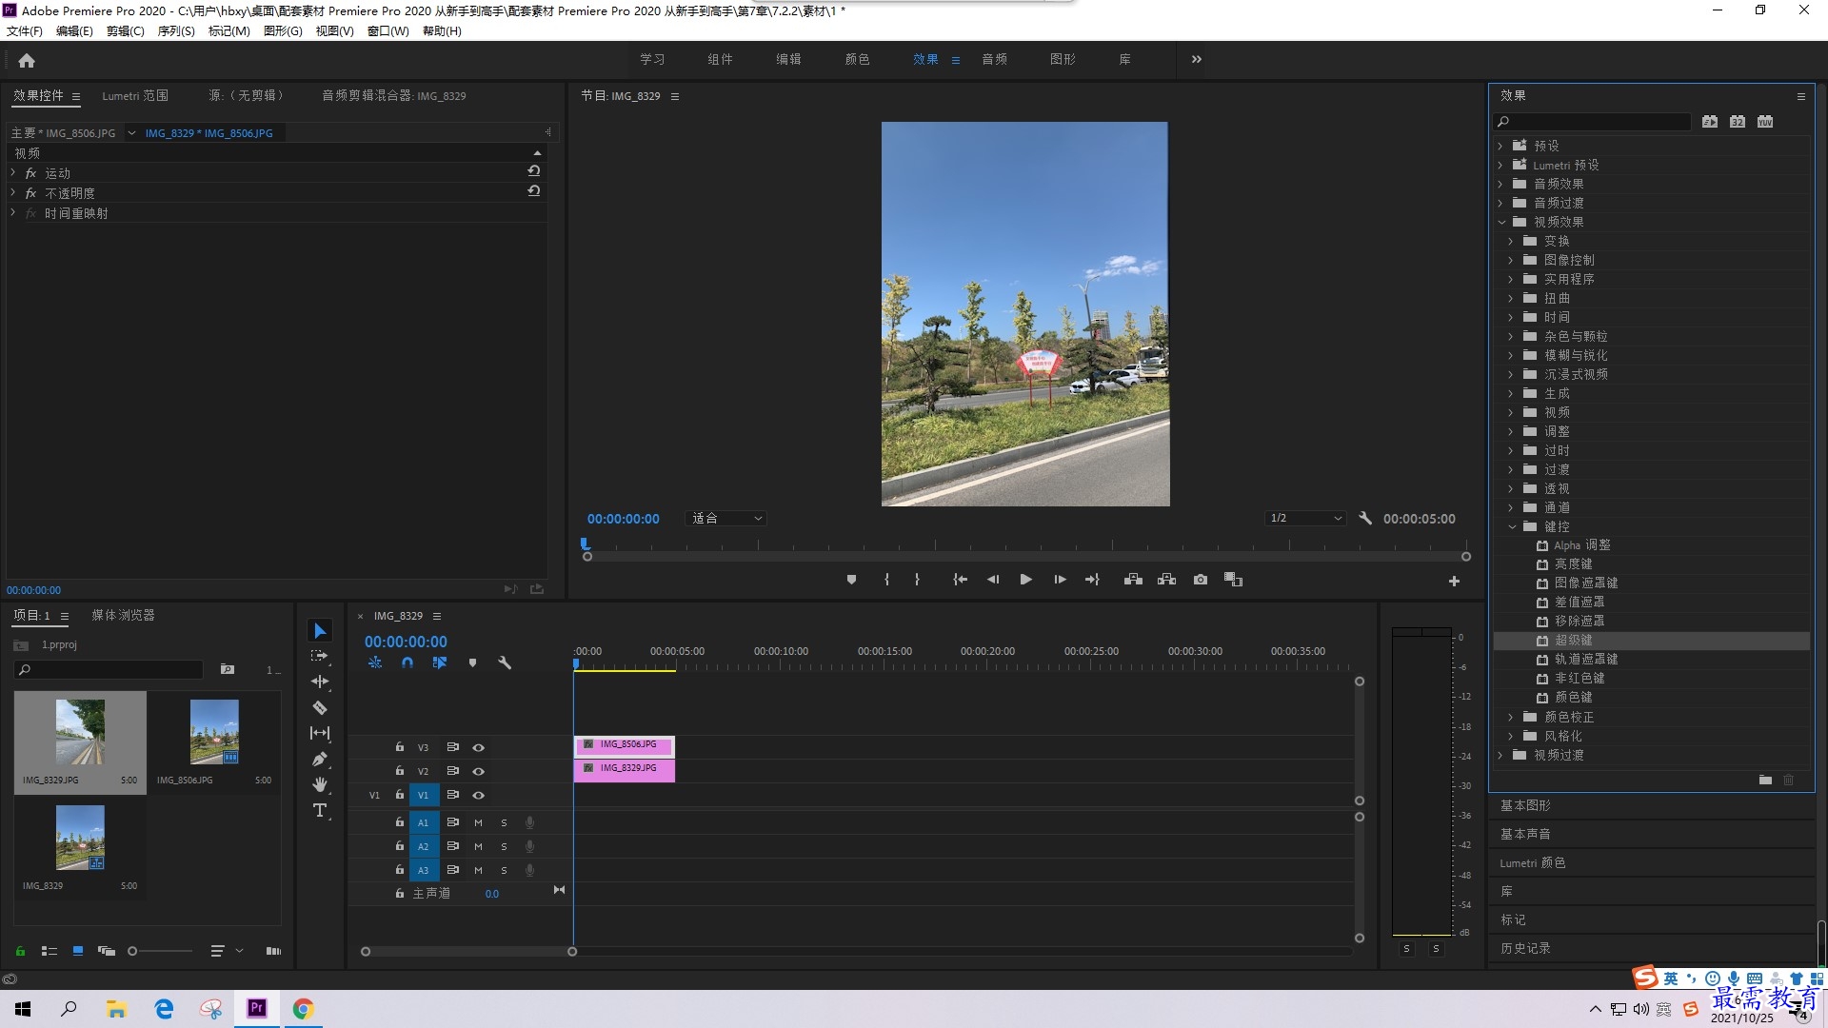
Task: Step forward one frame
Action: coord(1060,580)
